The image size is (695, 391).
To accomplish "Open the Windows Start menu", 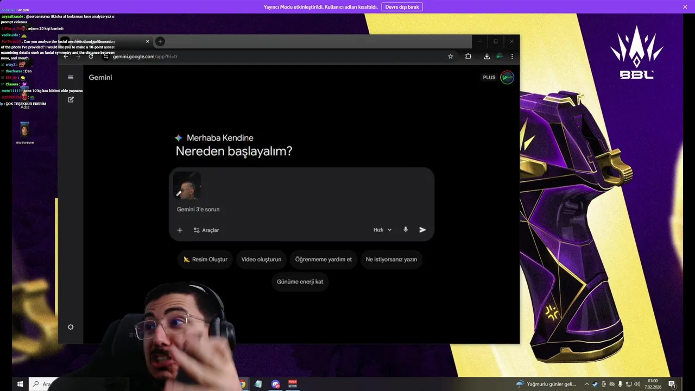I will point(20,384).
